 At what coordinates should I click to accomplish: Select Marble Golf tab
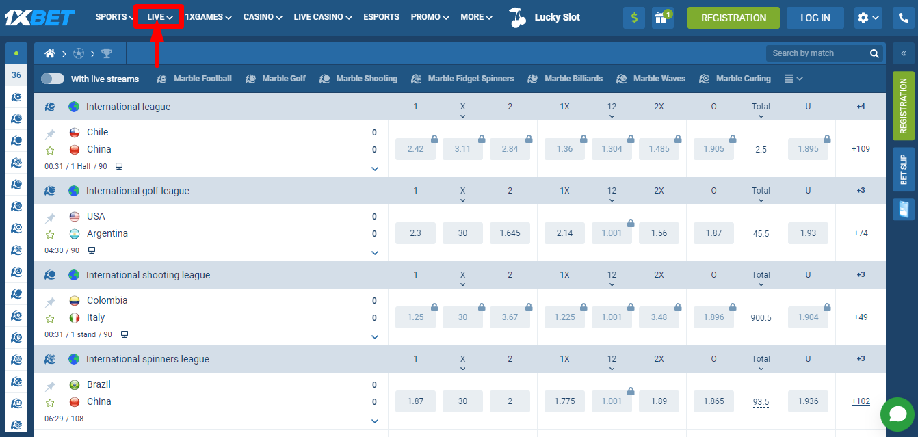(275, 79)
